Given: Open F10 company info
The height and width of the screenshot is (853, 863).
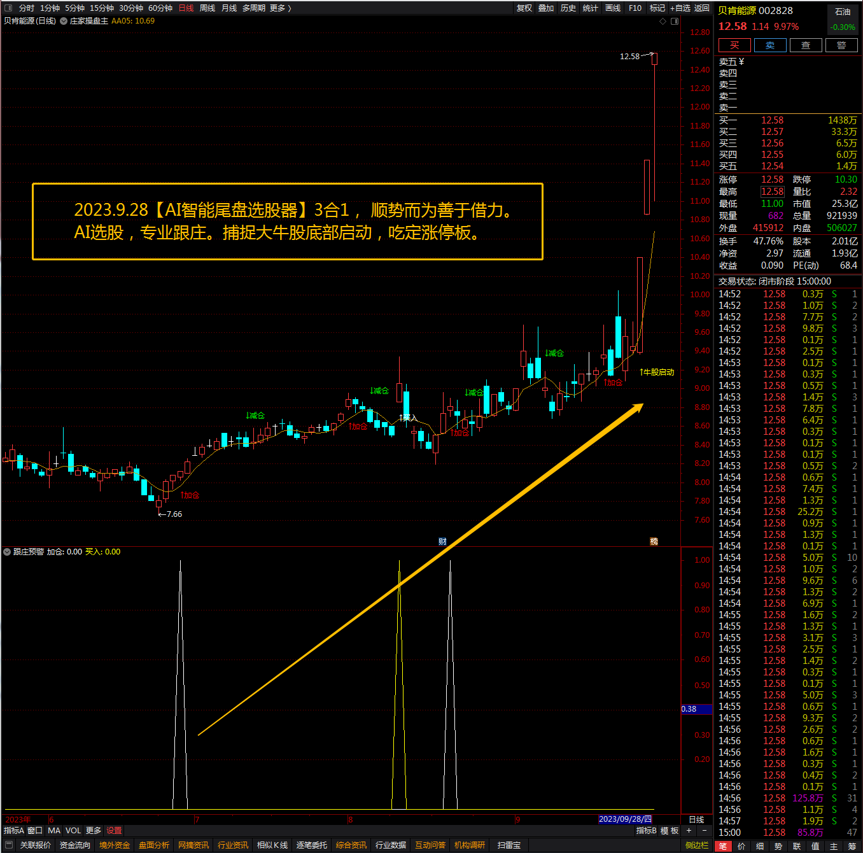Looking at the screenshot, I should (x=635, y=8).
